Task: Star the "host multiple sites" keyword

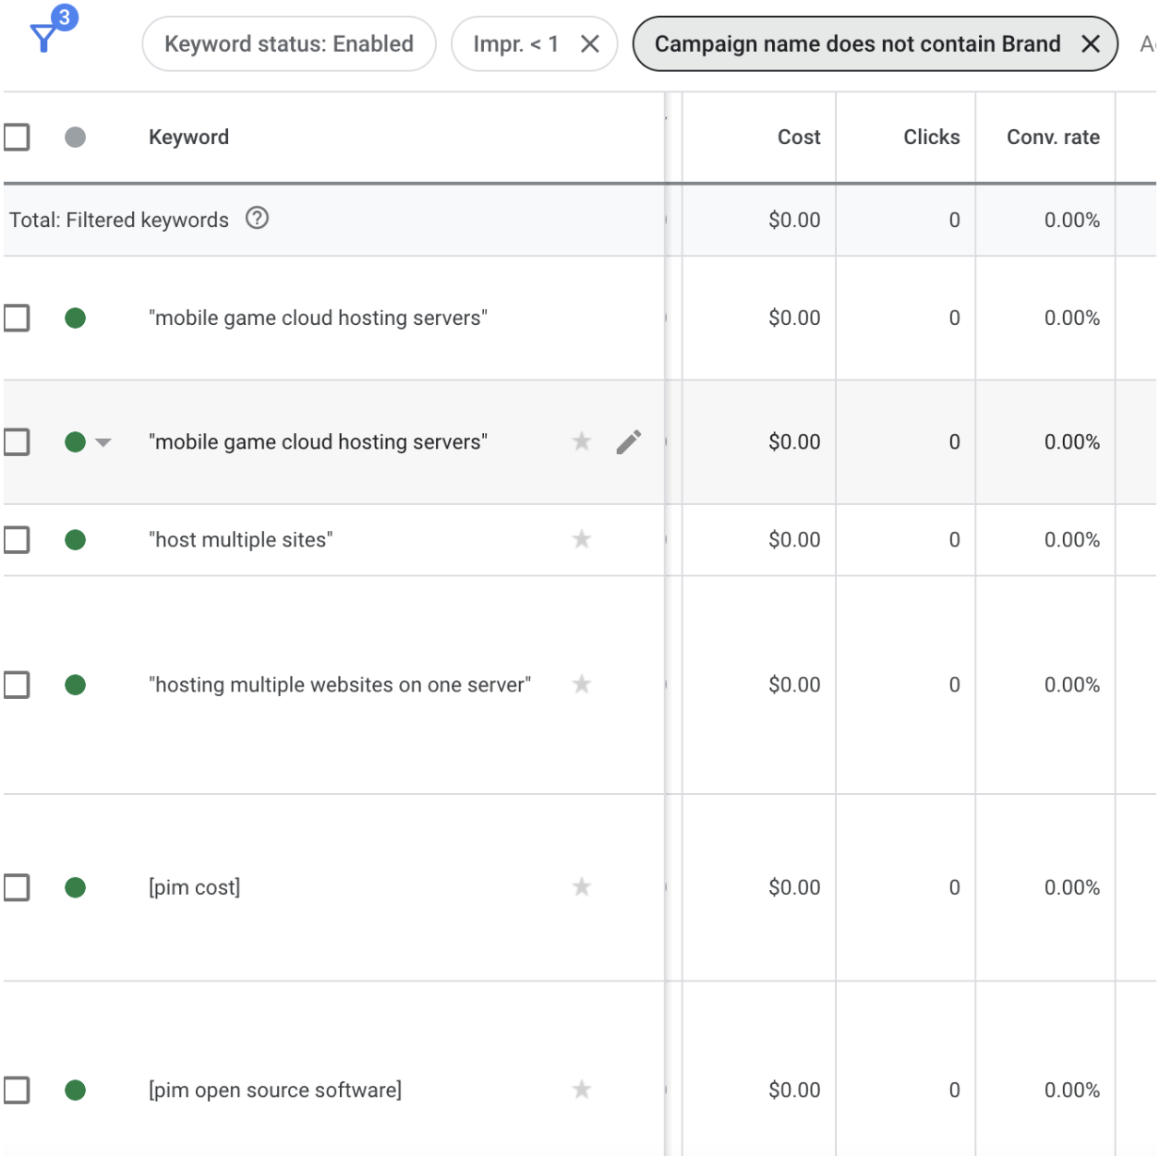Action: pyautogui.click(x=582, y=539)
